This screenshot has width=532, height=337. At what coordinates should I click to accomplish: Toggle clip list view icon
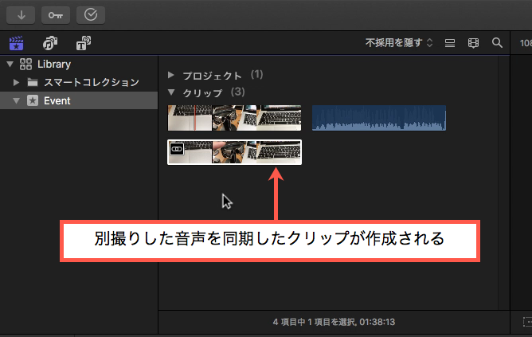click(450, 43)
